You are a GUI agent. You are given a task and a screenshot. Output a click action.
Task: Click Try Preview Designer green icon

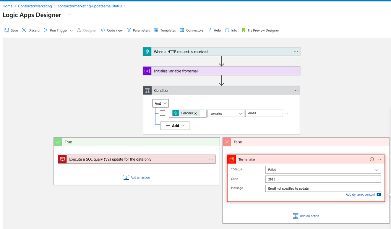[x=243, y=30]
